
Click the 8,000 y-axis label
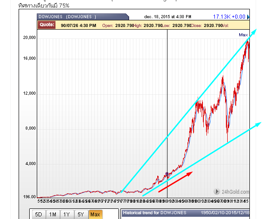click(31, 128)
